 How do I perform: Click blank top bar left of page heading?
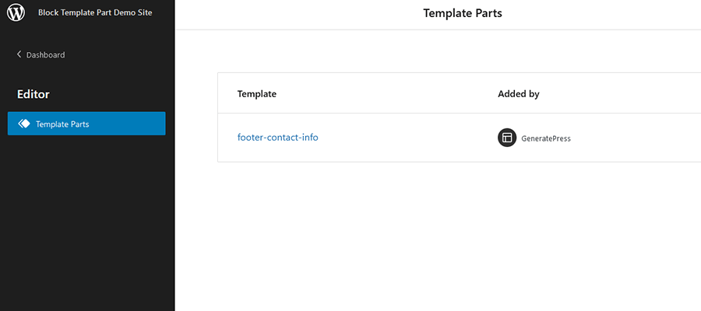[x=296, y=14]
